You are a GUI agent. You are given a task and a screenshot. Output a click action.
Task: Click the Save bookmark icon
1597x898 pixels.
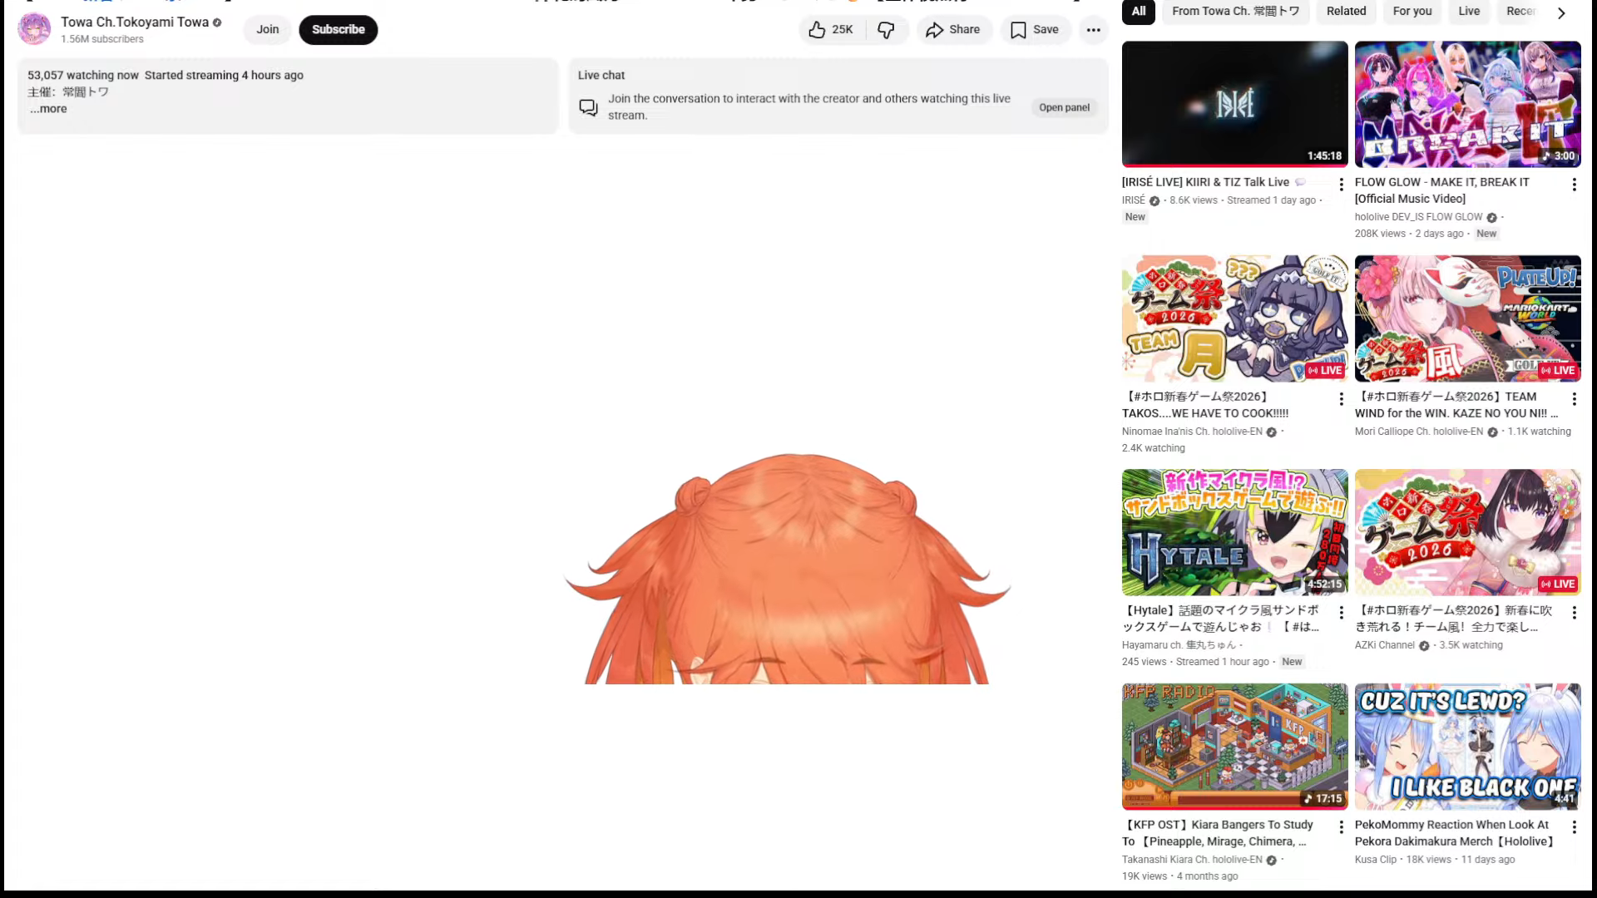coord(1018,30)
